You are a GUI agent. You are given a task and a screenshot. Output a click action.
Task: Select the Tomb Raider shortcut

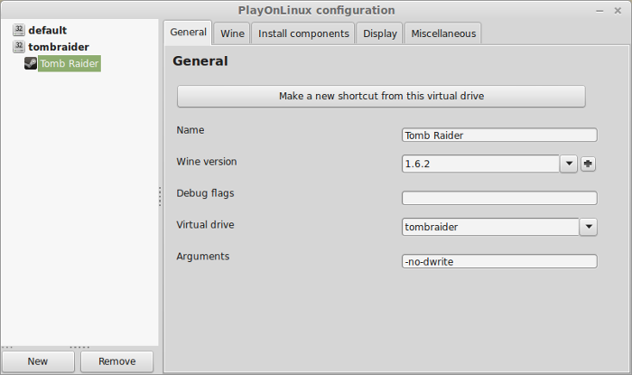coord(70,64)
